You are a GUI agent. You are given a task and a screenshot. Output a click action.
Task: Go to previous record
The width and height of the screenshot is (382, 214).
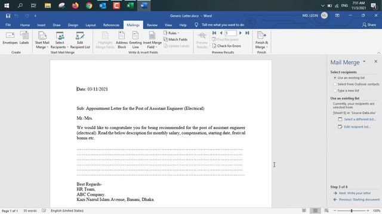pyautogui.click(x=221, y=33)
